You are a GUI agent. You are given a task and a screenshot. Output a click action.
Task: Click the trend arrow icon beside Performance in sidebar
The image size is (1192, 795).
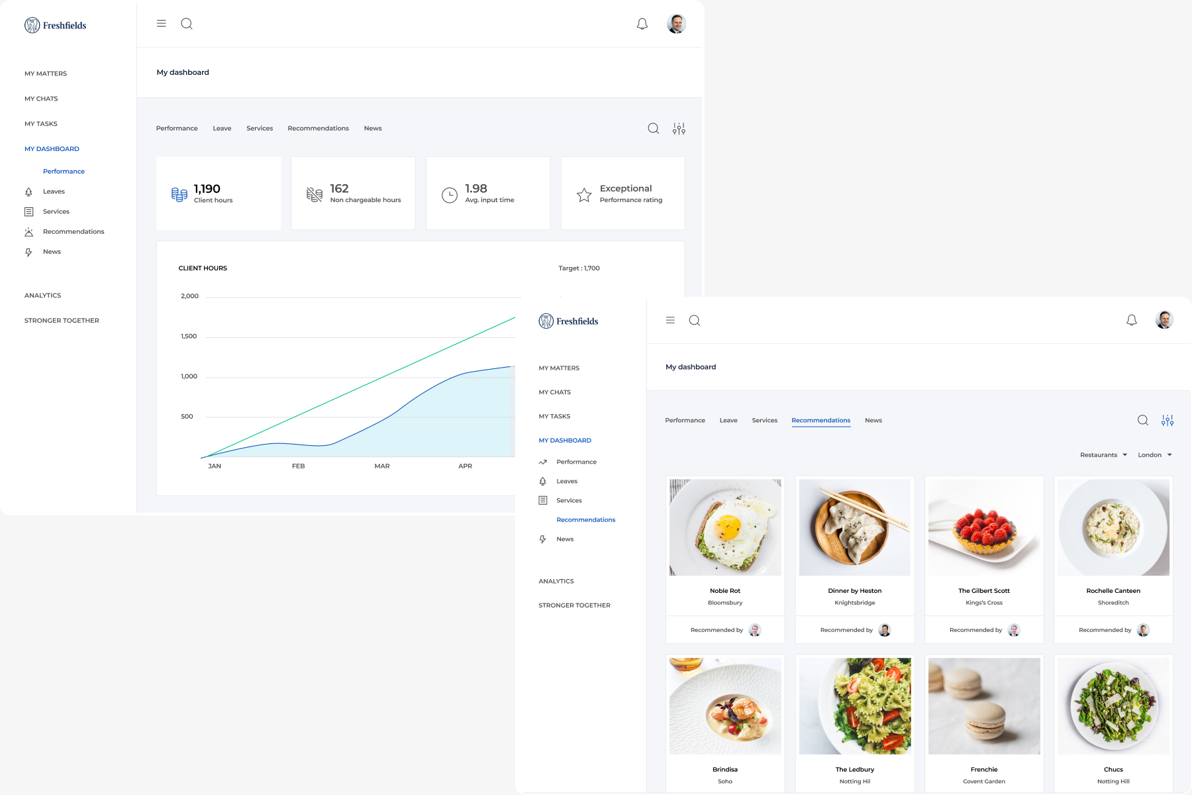pos(543,462)
